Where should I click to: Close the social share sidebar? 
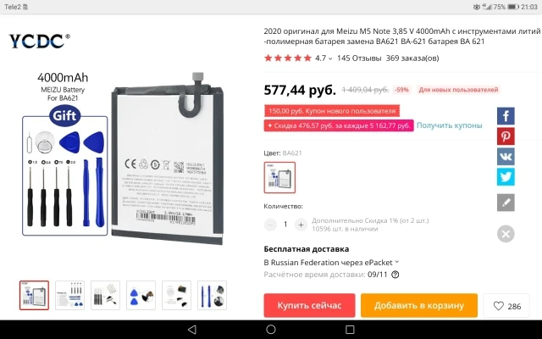[x=506, y=234]
